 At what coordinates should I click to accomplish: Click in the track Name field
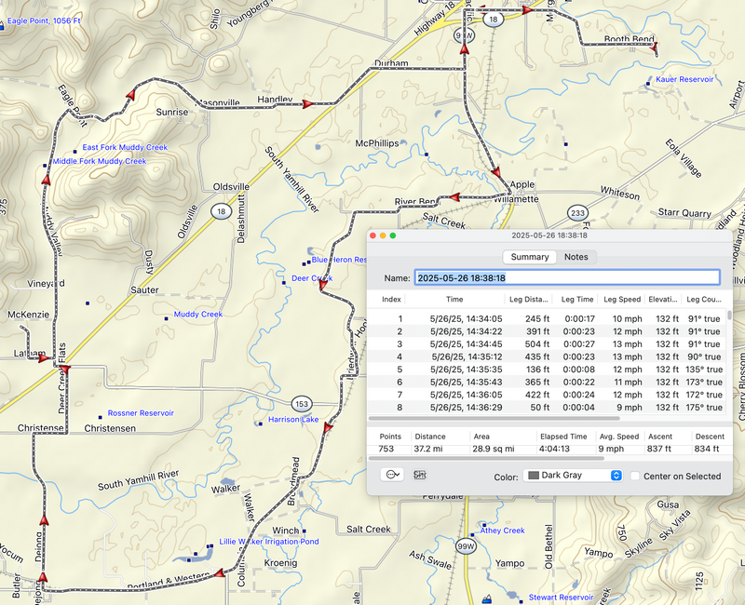coord(567,277)
